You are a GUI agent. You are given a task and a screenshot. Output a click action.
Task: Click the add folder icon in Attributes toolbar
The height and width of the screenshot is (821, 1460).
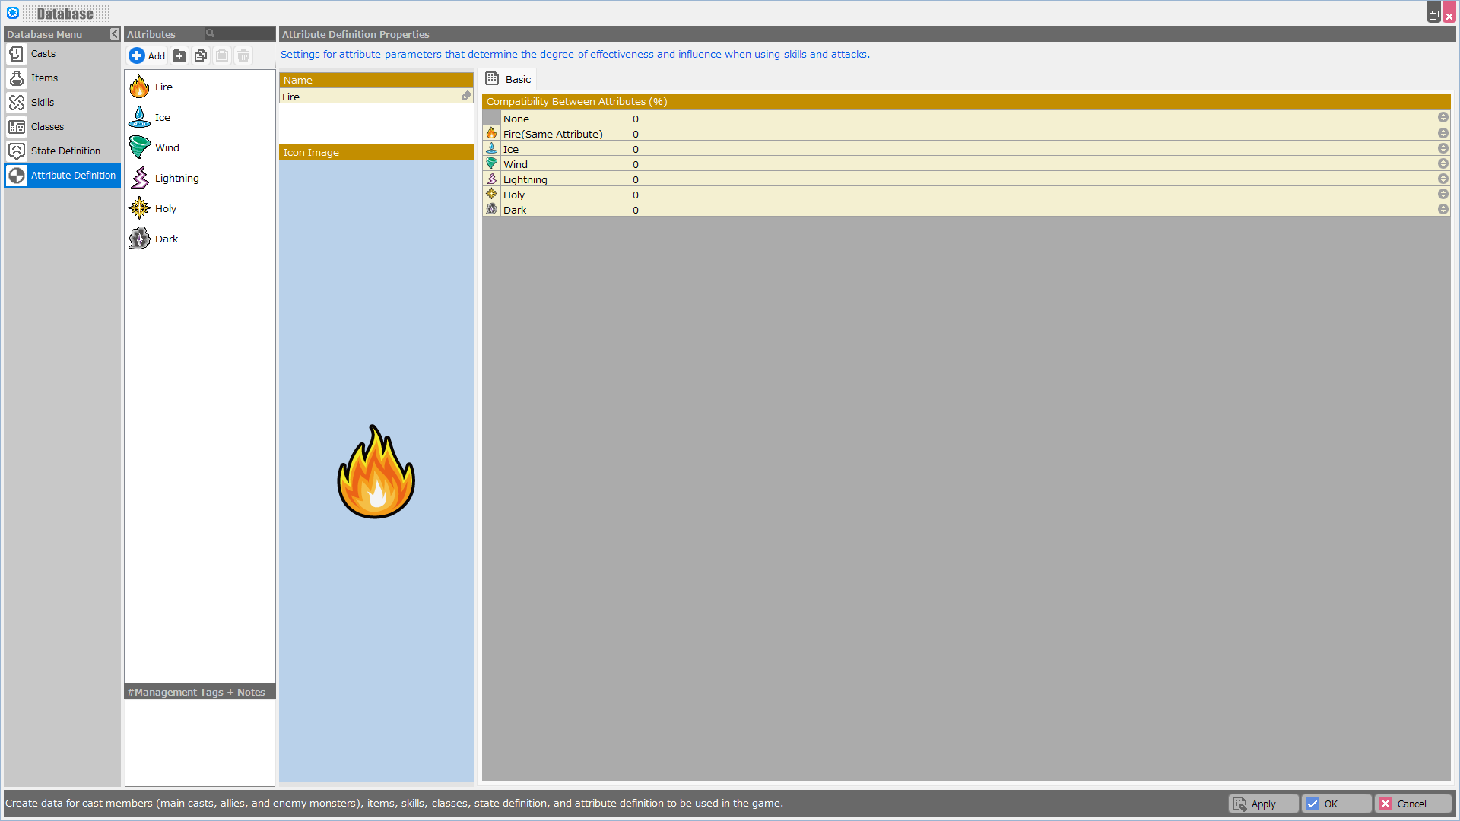179,55
